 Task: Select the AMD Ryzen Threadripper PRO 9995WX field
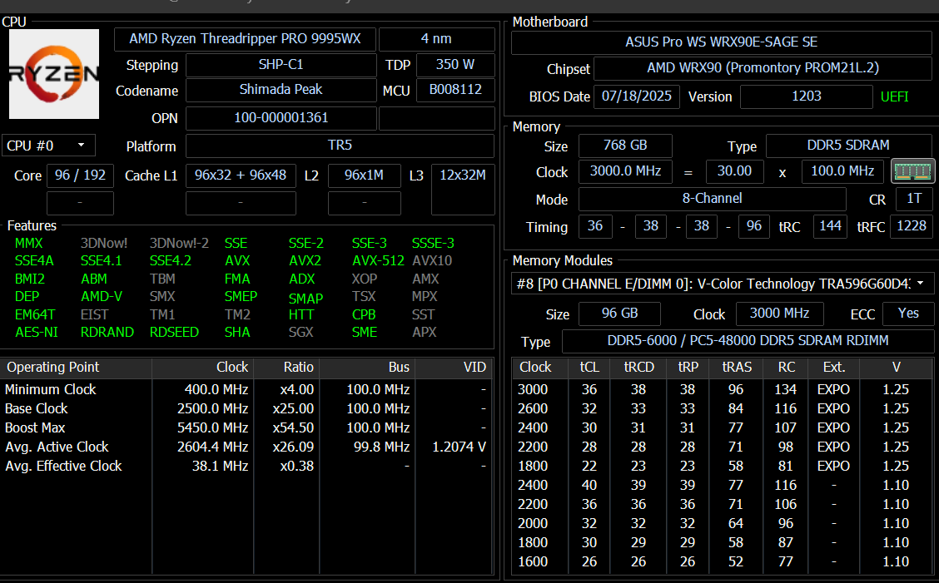245,39
